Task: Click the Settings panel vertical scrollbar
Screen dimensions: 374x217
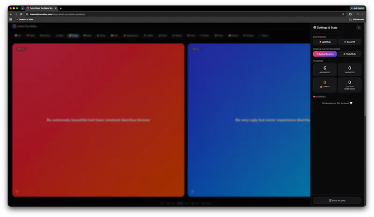Action: tap(365, 70)
